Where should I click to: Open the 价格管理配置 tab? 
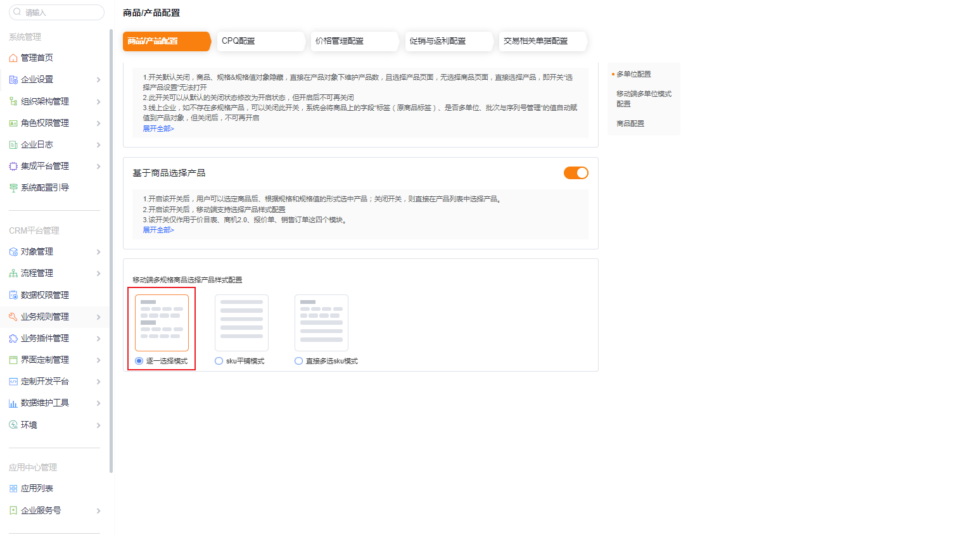point(354,41)
